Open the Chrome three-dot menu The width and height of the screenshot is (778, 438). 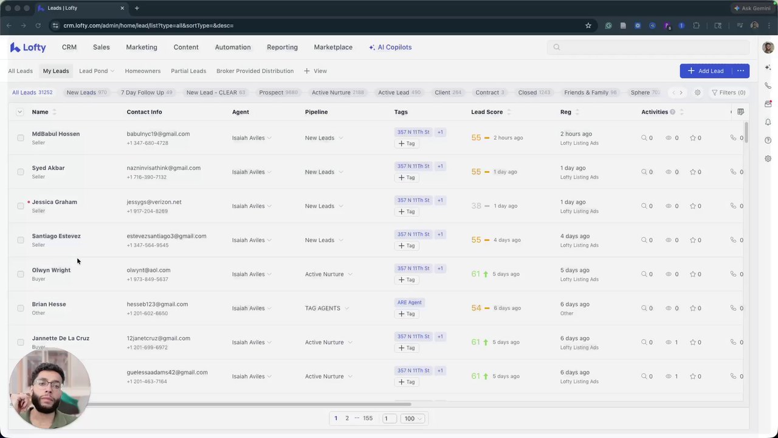769,26
